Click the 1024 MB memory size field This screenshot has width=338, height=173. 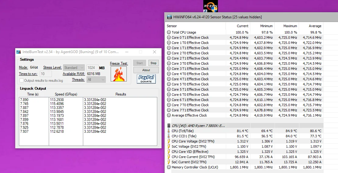(92, 68)
